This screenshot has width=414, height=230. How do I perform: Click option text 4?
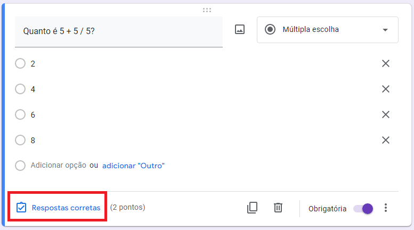pyautogui.click(x=33, y=89)
